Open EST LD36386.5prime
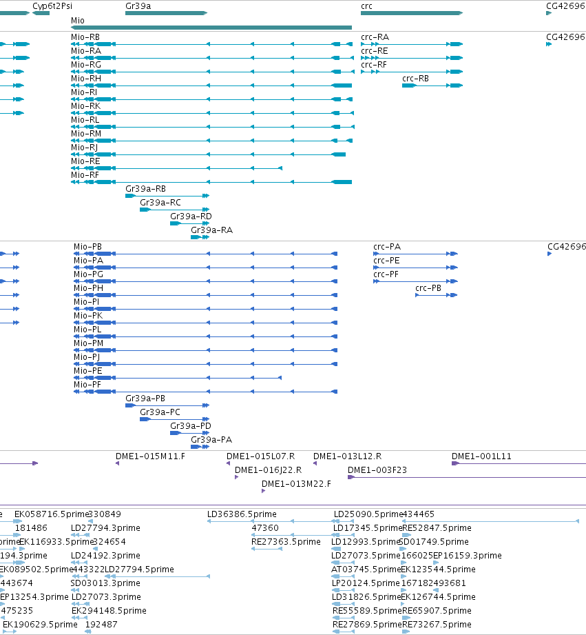The image size is (586, 635). click(242, 514)
